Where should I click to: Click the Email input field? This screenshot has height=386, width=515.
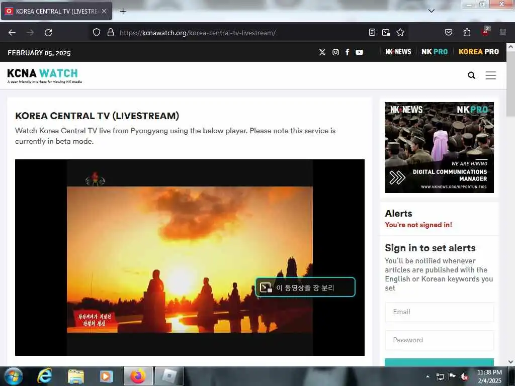tap(440, 312)
